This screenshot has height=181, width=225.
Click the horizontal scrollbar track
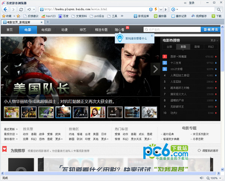pos(111,173)
